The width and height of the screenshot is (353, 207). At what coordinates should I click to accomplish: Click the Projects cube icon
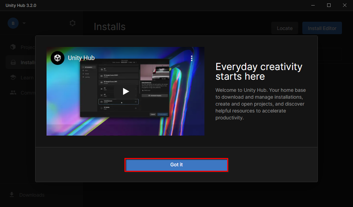pos(13,47)
